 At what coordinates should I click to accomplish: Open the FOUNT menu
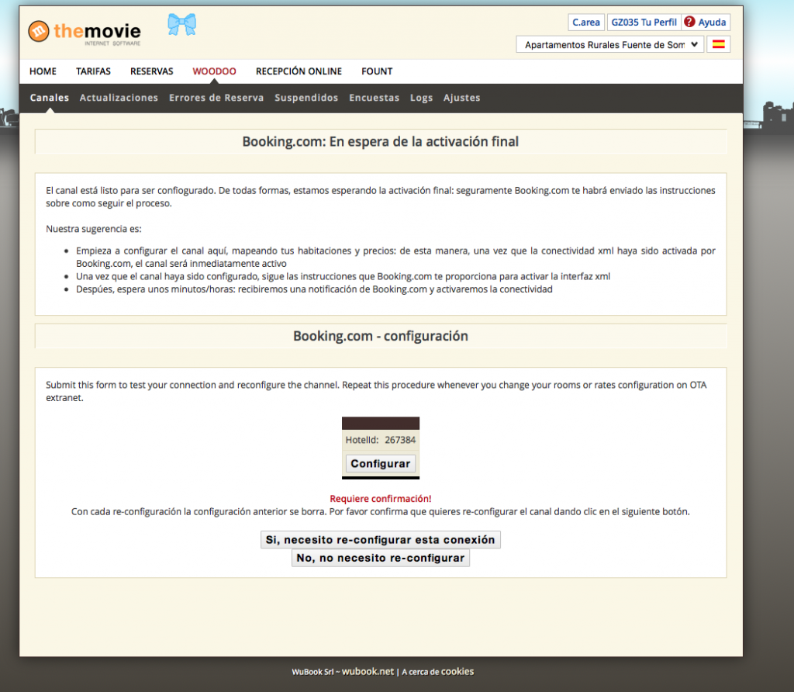(377, 71)
